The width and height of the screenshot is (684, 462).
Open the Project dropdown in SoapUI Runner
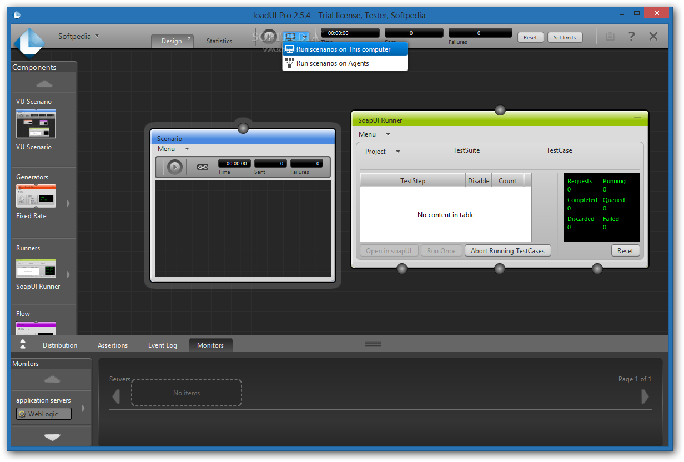pos(383,152)
